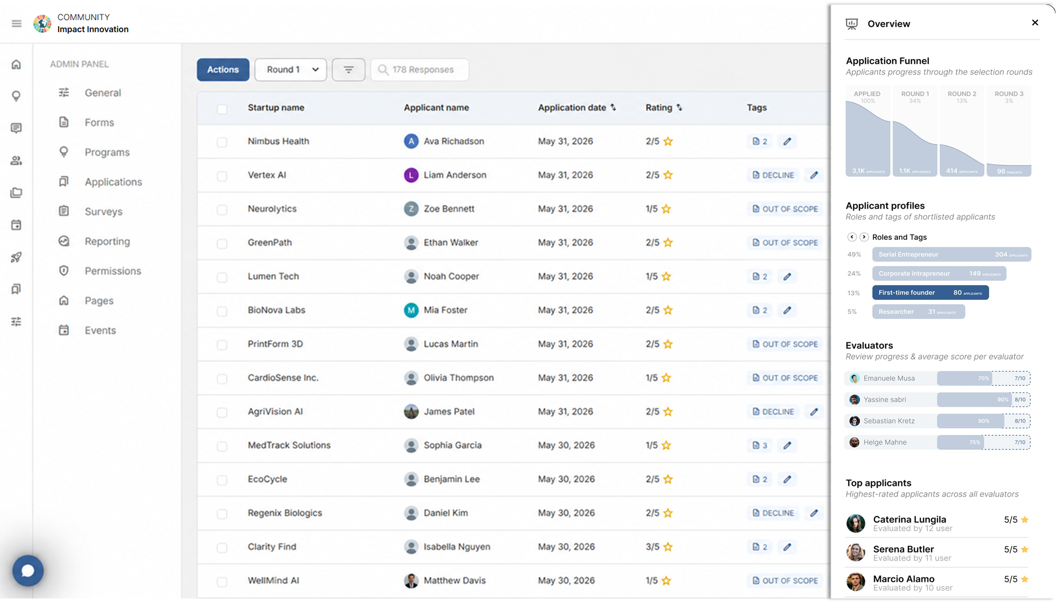The image size is (1057, 603).
Task: Click pencil icon on MedTrack Solutions row
Action: 787,445
